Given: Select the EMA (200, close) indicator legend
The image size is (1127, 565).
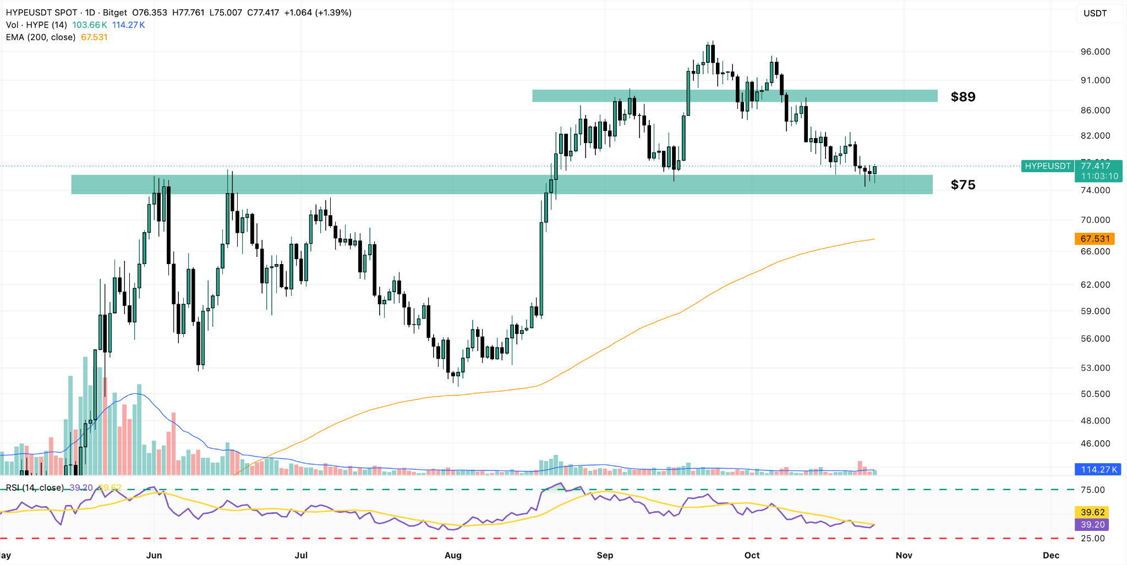Looking at the screenshot, I should coord(41,37).
